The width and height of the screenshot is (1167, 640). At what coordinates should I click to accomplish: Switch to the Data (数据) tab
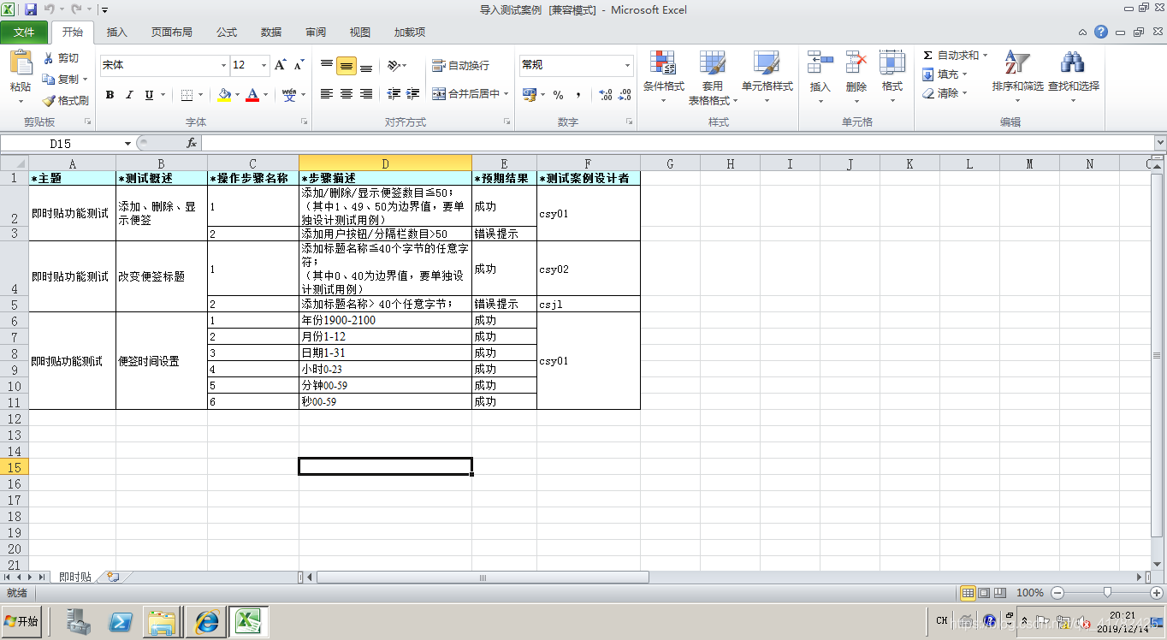pyautogui.click(x=270, y=33)
